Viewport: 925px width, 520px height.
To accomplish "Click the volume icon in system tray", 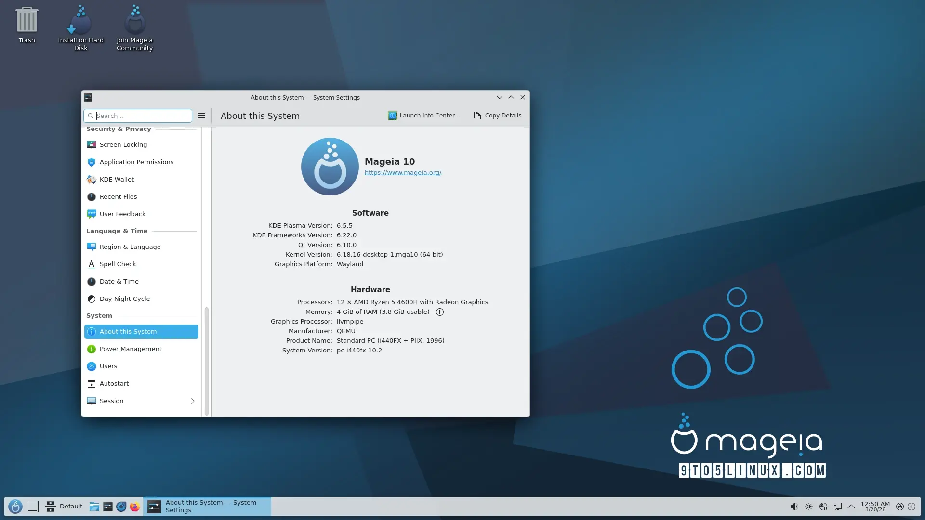I will click(x=794, y=507).
